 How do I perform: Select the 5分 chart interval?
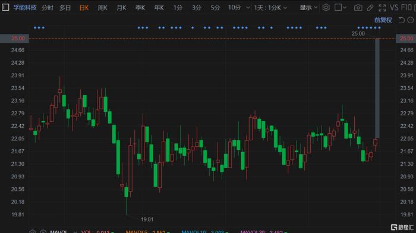pos(215,8)
